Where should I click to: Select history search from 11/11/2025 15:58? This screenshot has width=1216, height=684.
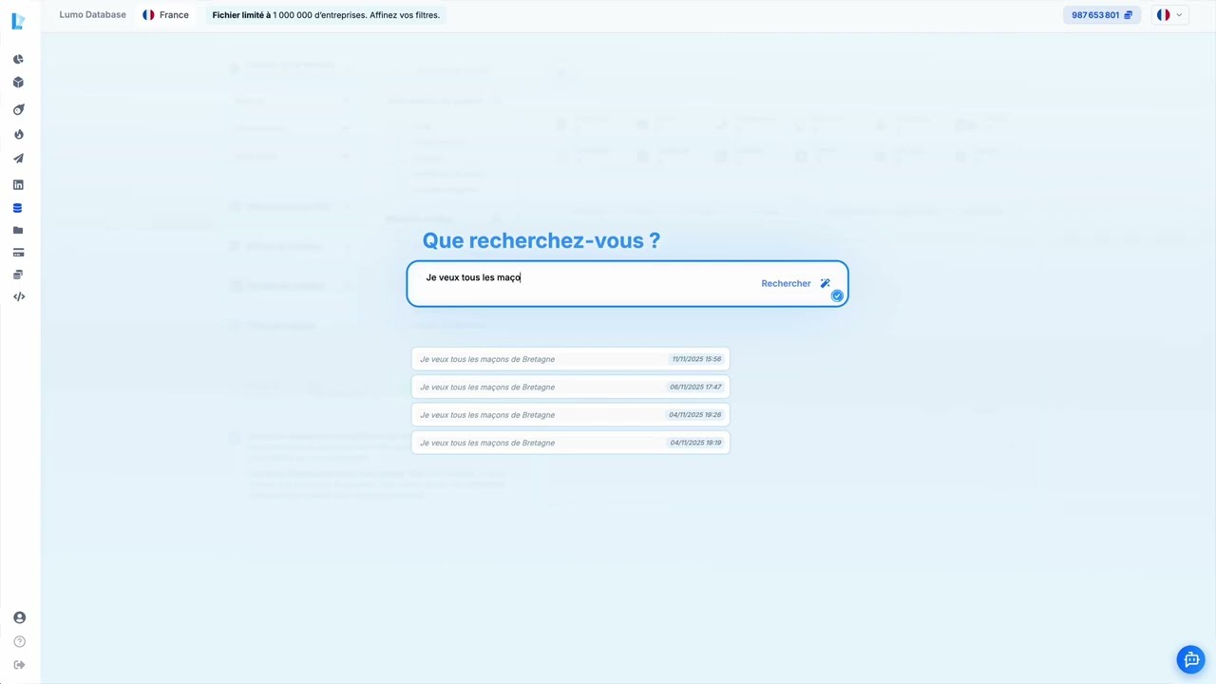570,359
